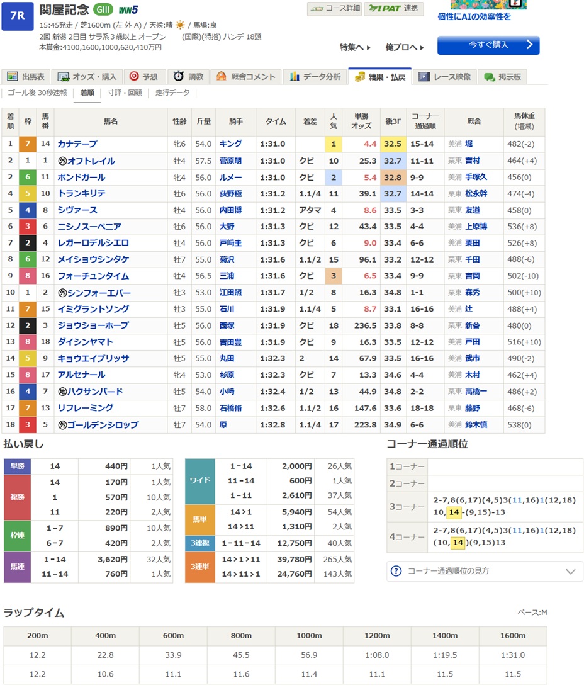Expand the 特集へ arrow link
The image size is (584, 695).
coord(356,47)
